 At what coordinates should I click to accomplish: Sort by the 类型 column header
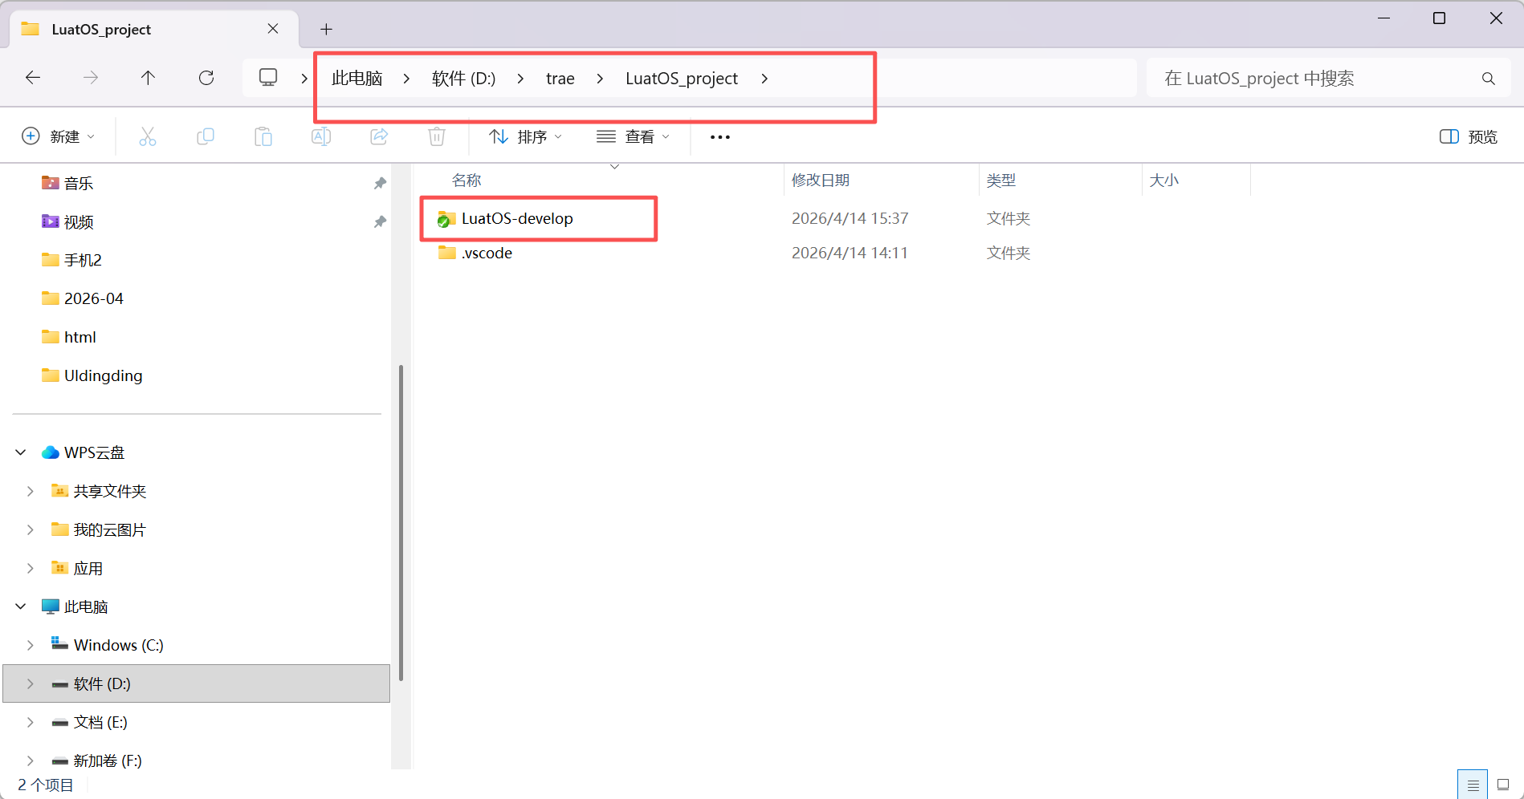click(x=1001, y=180)
